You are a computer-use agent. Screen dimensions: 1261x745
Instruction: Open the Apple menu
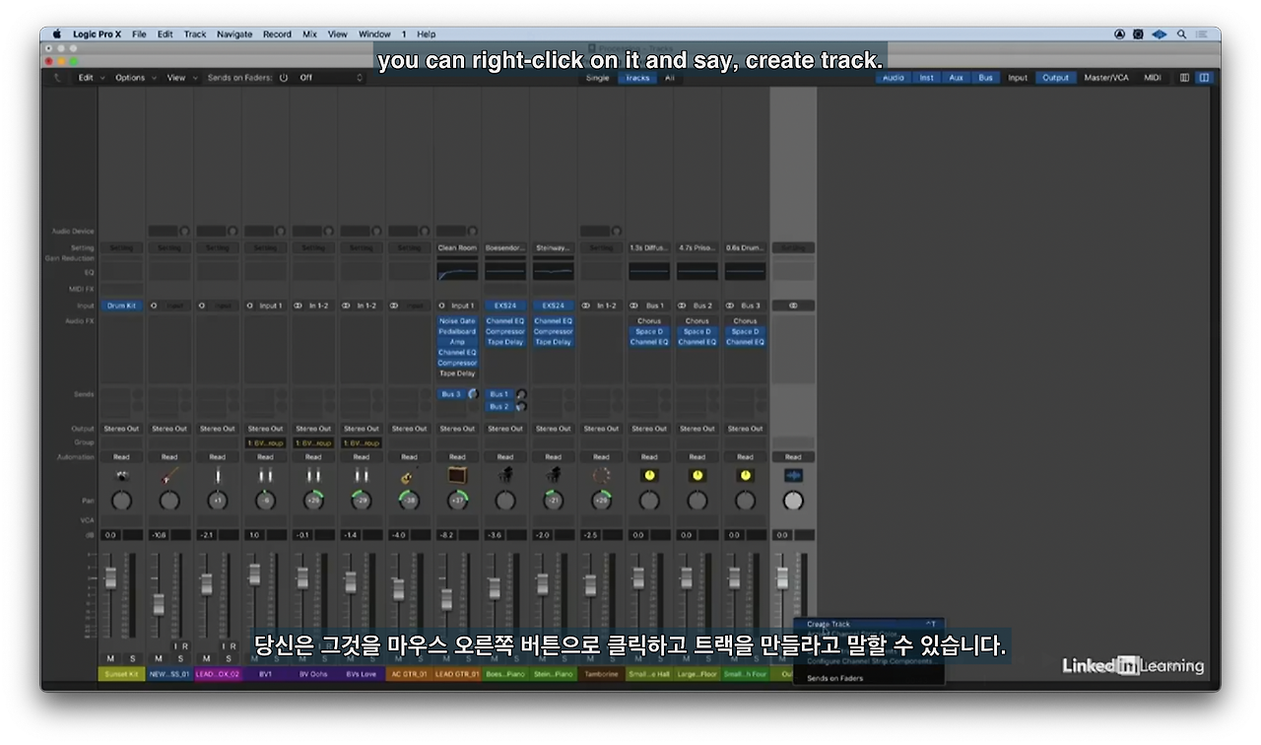[x=56, y=34]
